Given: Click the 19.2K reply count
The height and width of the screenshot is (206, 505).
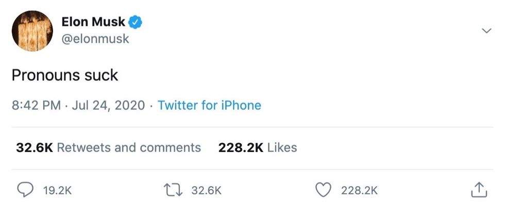Looking at the screenshot, I should (57, 191).
